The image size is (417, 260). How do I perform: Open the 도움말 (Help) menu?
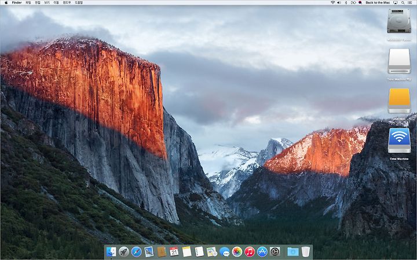pyautogui.click(x=79, y=2)
